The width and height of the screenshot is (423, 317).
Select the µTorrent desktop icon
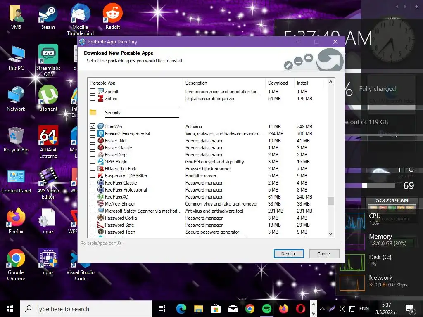click(x=48, y=99)
